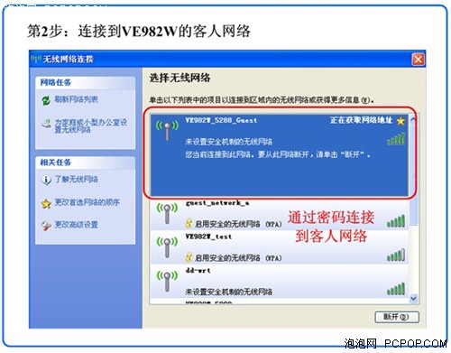Select the VE982W_test wireless network
This screenshot has width=451, height=353.
(x=279, y=247)
